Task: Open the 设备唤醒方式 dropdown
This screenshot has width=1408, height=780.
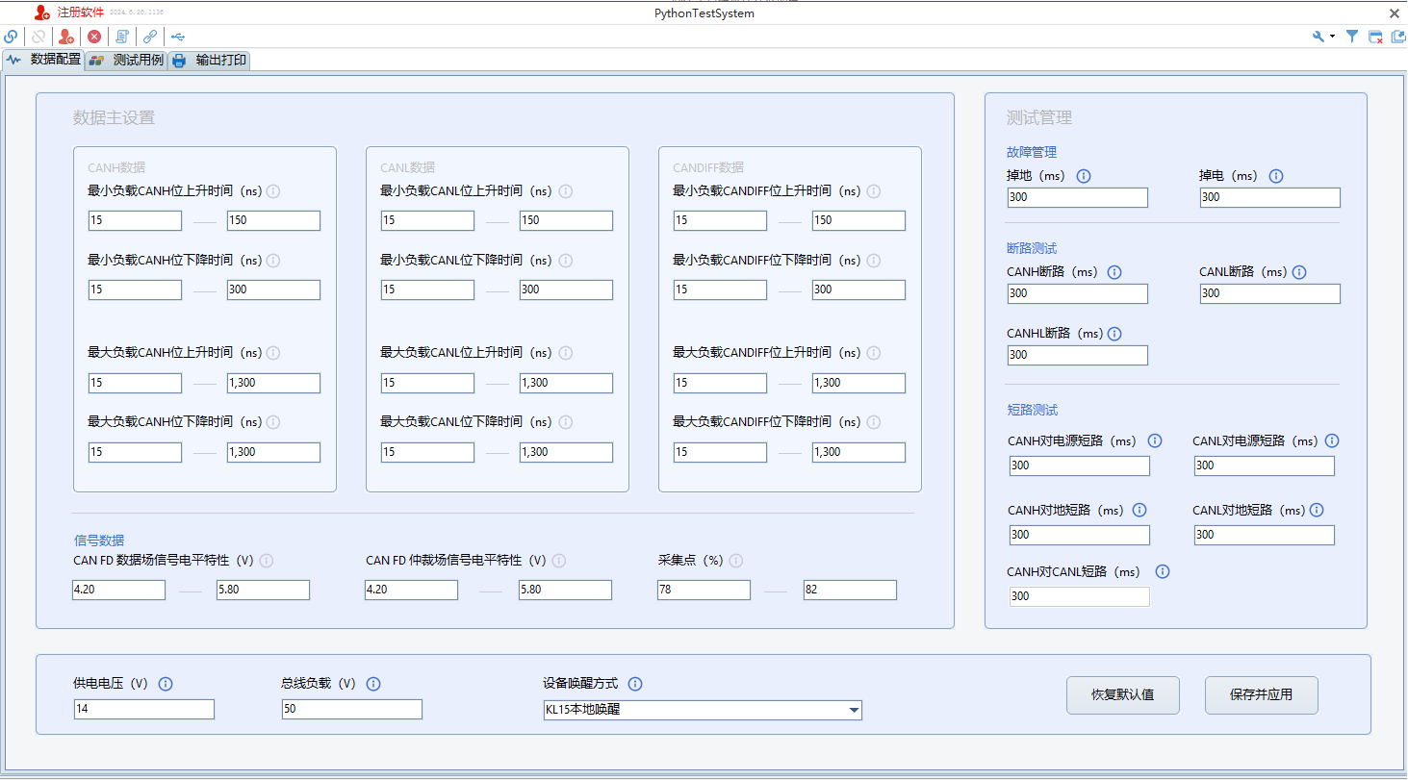Action: 703,710
